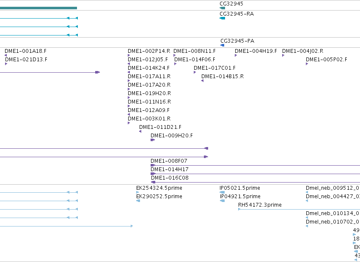Click the small arrow glyph under DME1-014B15.R
The image size is (360, 262).
[x=202, y=81]
